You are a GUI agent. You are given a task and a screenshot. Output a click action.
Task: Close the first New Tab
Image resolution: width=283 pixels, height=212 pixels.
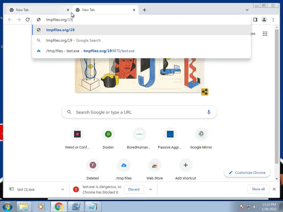click(x=68, y=10)
